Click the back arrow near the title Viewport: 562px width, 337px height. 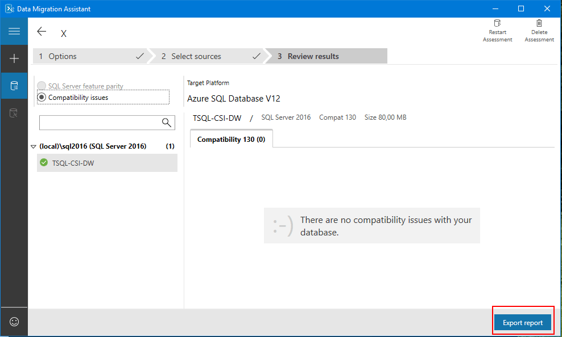coord(41,31)
